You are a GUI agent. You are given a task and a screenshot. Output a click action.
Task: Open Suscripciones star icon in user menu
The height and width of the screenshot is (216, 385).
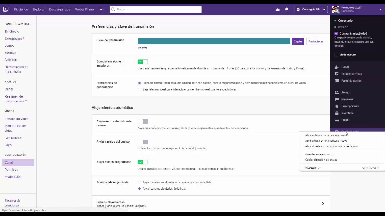coord(337,106)
